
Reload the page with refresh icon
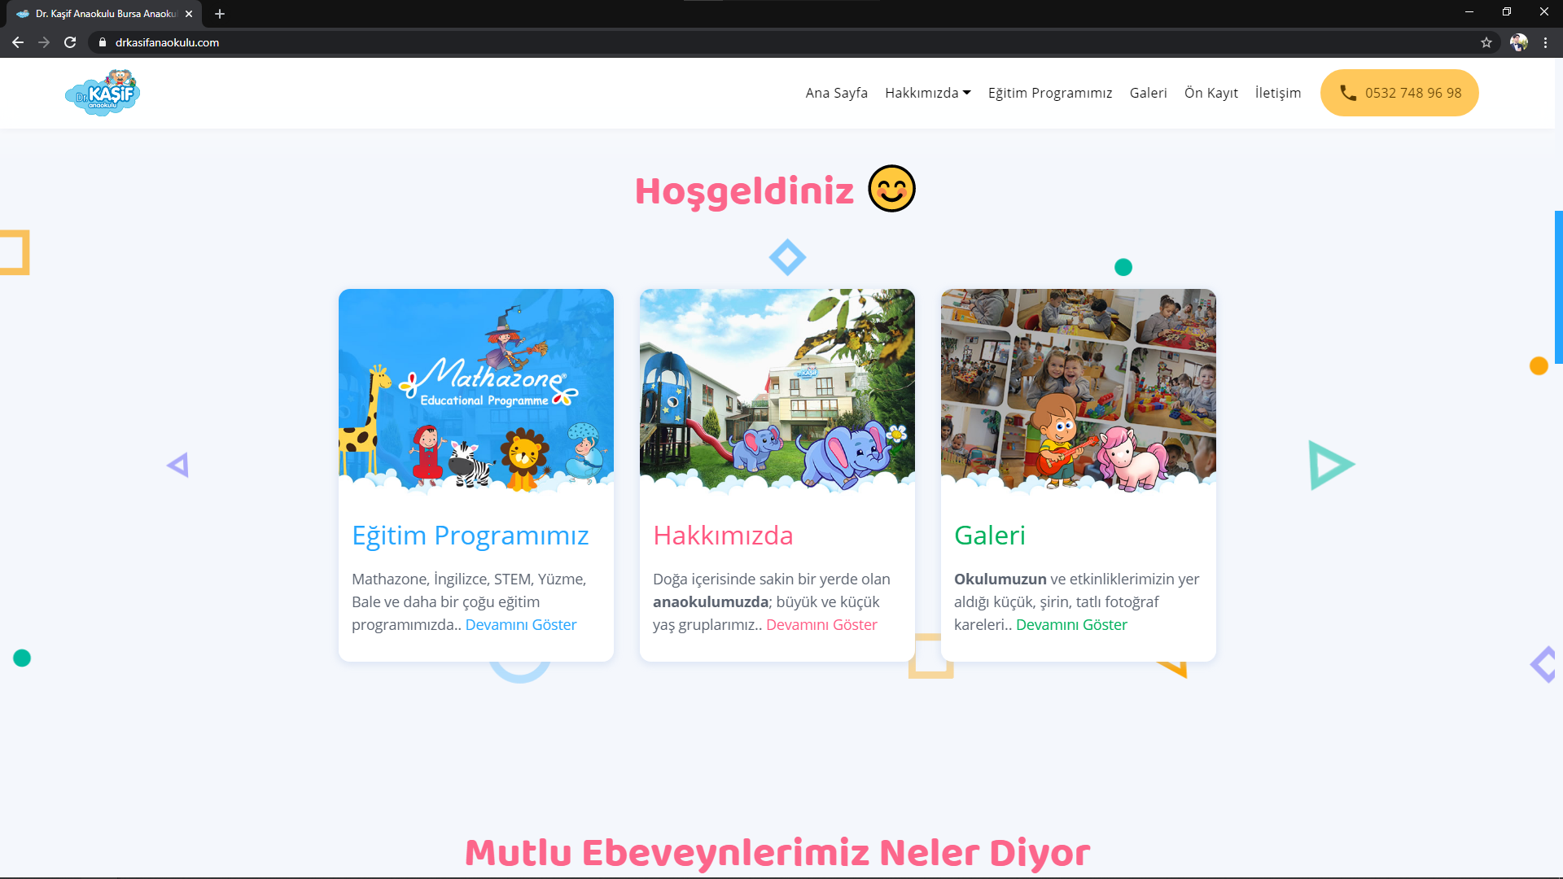pyautogui.click(x=70, y=42)
